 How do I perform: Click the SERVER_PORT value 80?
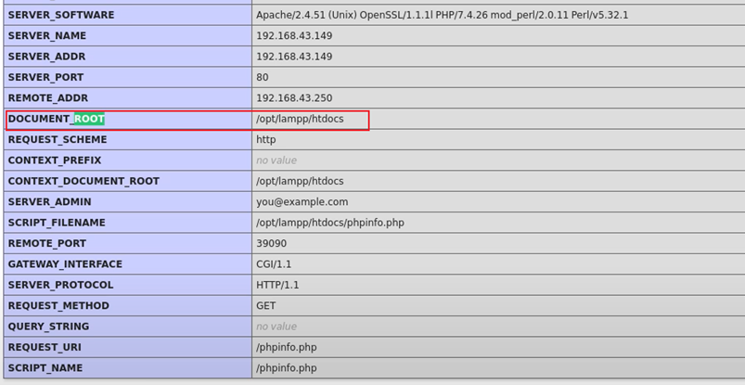[x=263, y=77]
